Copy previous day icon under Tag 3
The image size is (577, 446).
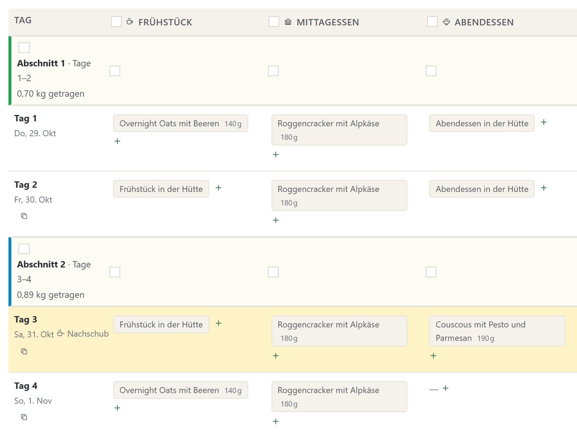click(x=24, y=351)
